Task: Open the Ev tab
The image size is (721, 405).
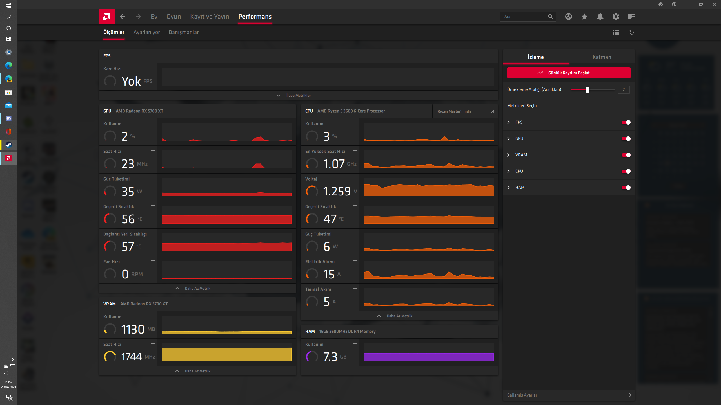Action: pos(154,17)
